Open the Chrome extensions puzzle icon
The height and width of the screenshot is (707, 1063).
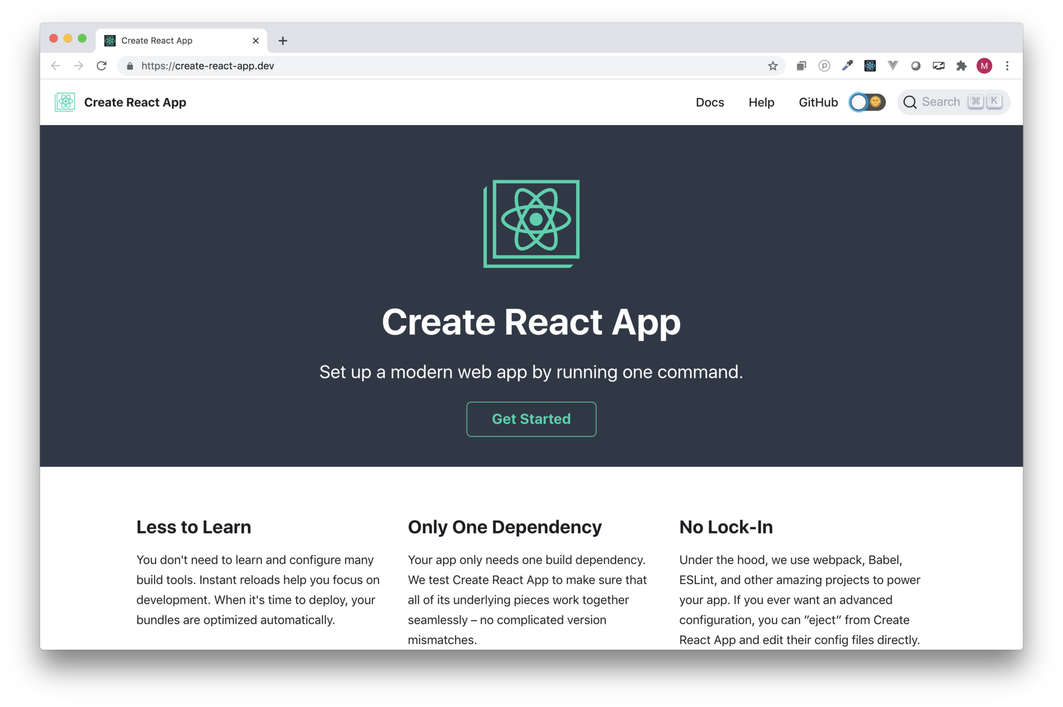[x=961, y=66]
